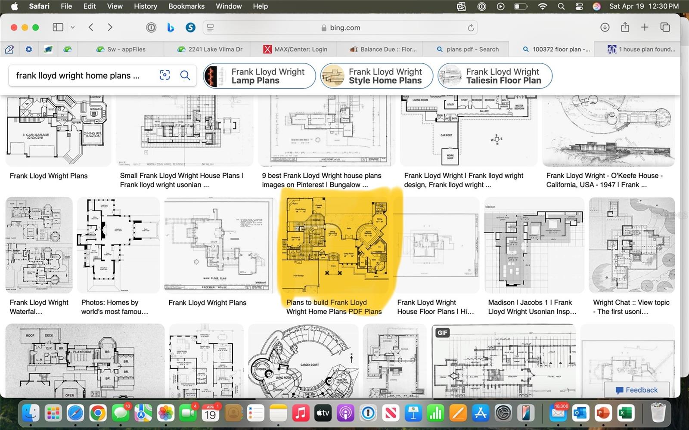Open the Bookmarks menu
689x430 pixels.
(186, 6)
